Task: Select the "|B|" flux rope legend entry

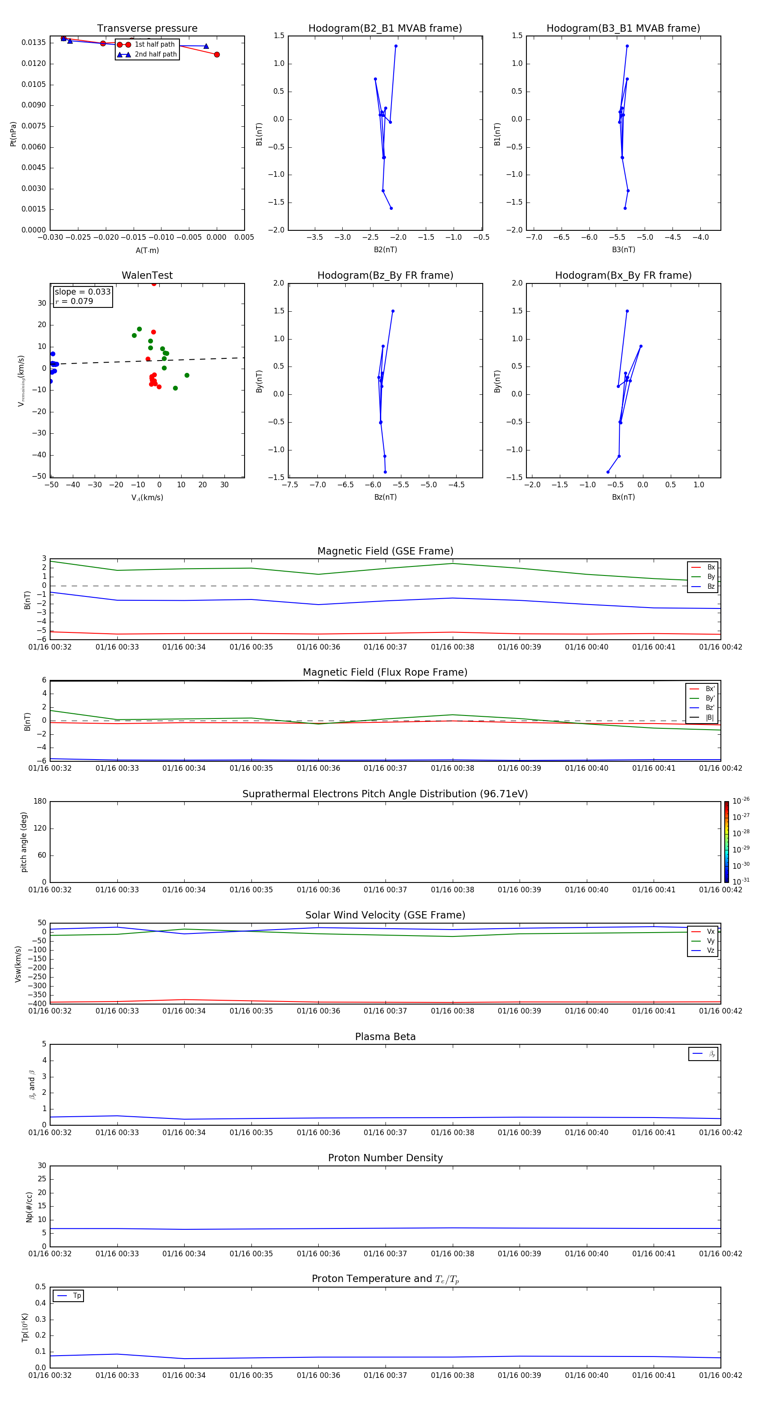Action: tap(702, 718)
